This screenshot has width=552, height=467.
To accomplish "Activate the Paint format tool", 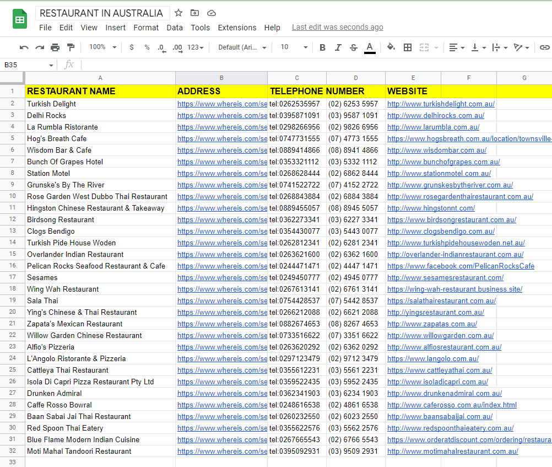I will click(71, 47).
